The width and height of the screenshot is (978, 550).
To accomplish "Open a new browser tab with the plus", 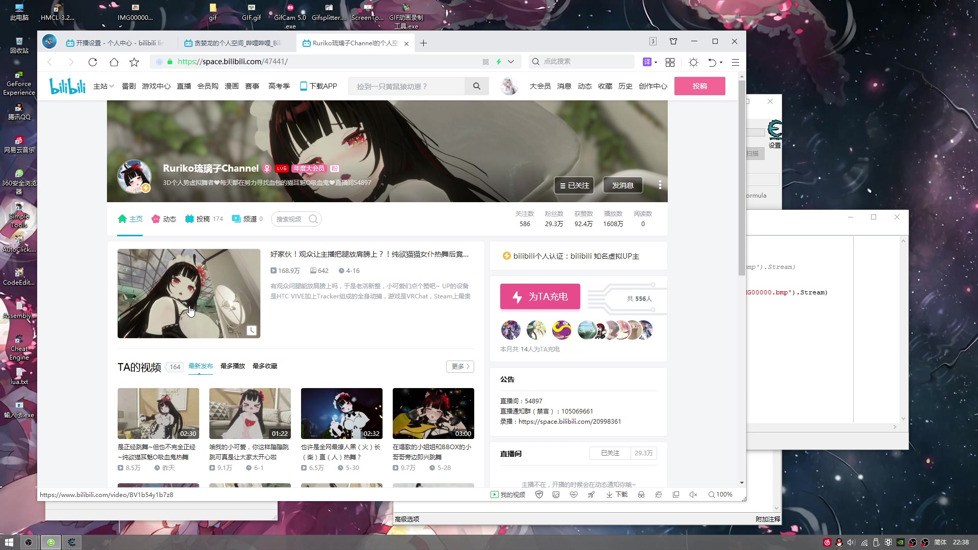I will click(423, 43).
